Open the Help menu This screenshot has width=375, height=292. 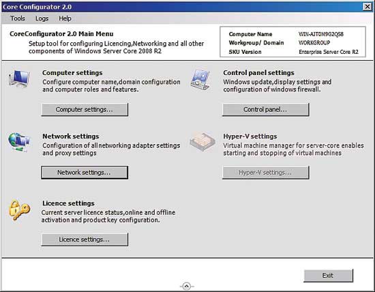pos(65,18)
